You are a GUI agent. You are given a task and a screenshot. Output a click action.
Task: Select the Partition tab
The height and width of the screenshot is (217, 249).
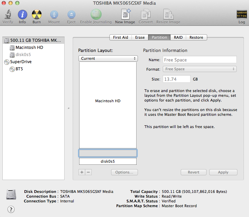pyautogui.click(x=159, y=37)
